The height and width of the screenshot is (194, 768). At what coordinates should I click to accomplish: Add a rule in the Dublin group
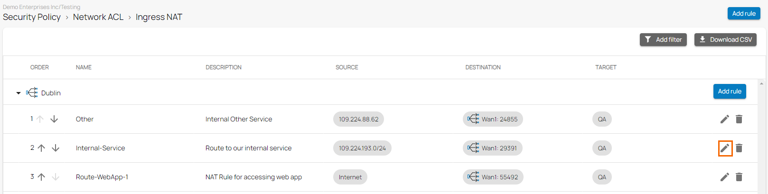click(x=729, y=91)
